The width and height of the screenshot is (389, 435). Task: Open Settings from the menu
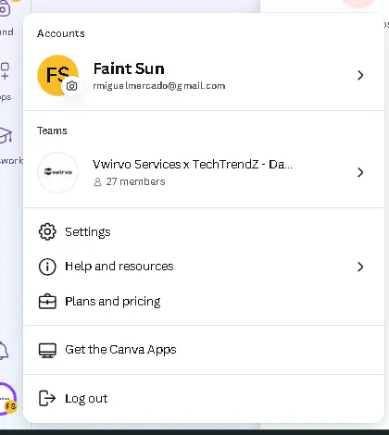(204, 232)
